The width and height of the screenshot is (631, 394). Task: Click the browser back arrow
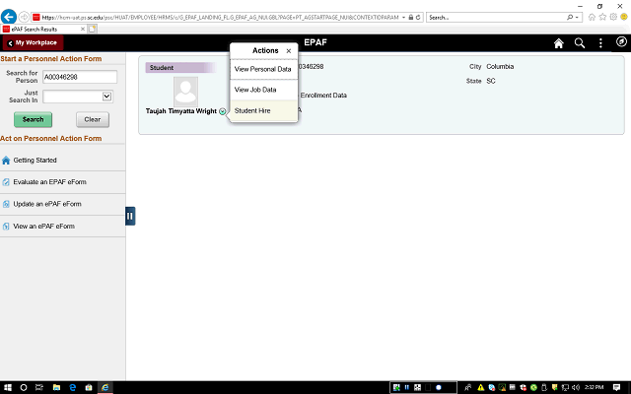(x=9, y=18)
